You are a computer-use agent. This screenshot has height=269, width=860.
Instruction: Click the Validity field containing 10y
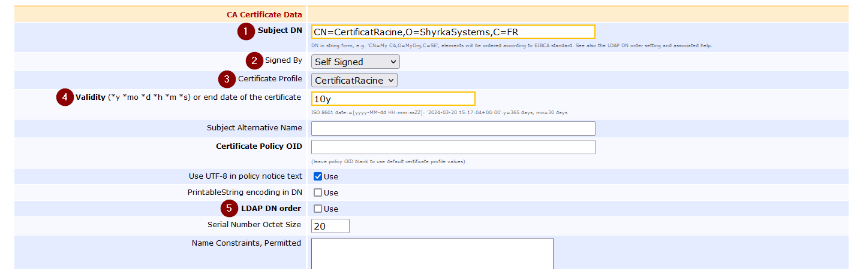[x=393, y=99]
